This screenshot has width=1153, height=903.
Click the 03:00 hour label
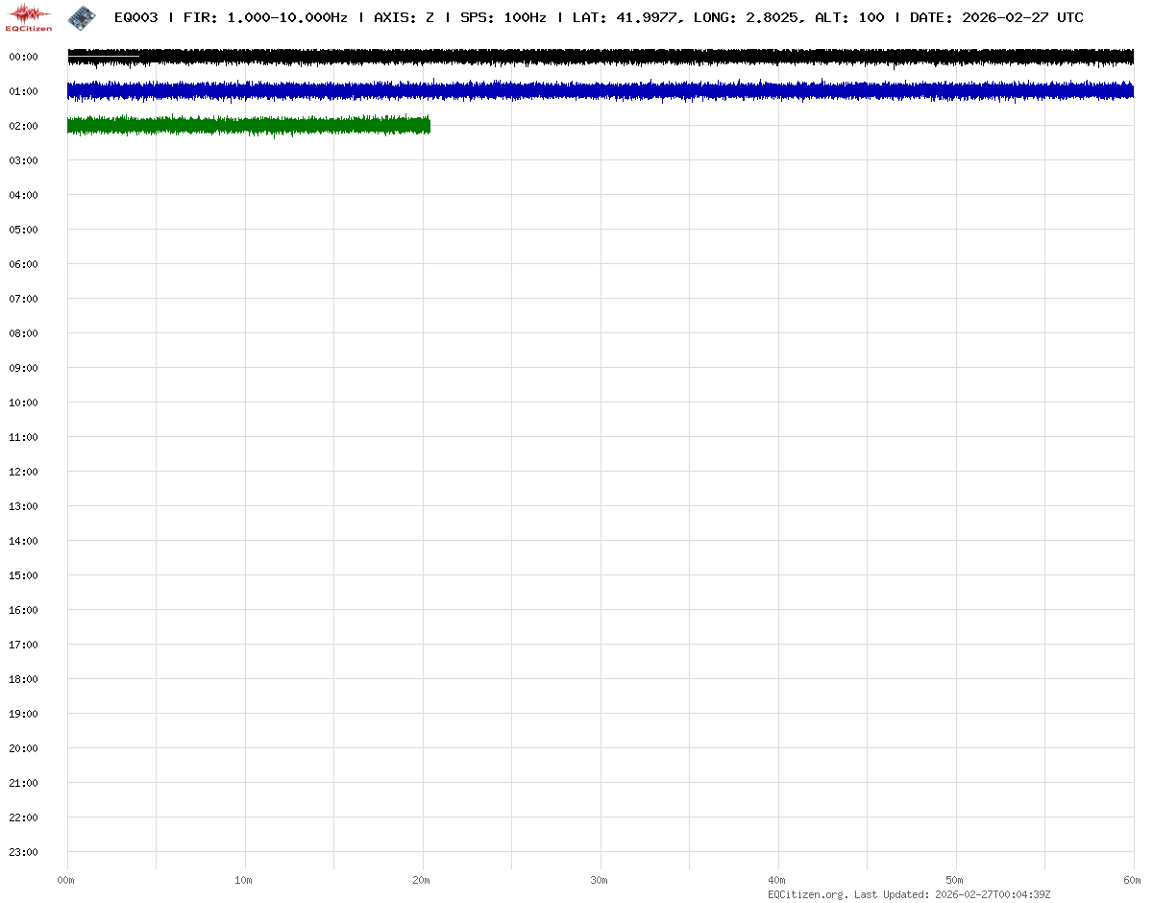(x=23, y=160)
